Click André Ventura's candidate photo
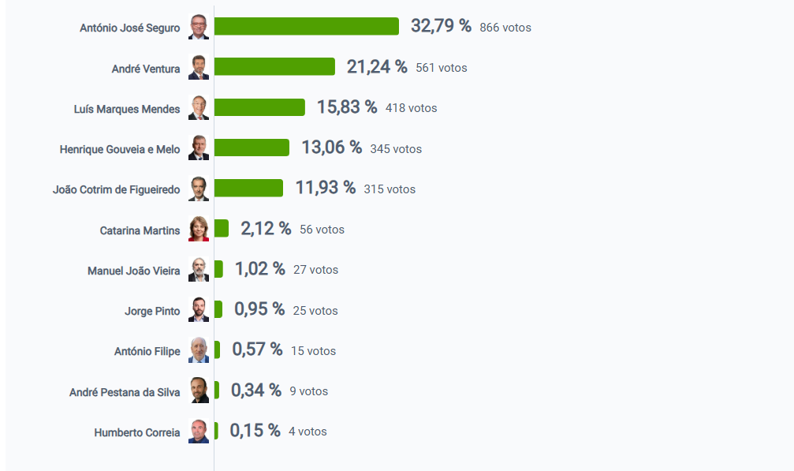Image resolution: width=794 pixels, height=471 pixels. [x=199, y=68]
